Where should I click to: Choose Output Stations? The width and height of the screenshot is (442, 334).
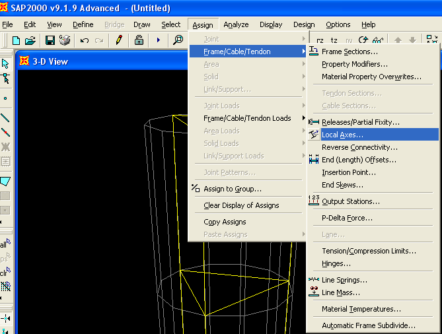click(373, 201)
